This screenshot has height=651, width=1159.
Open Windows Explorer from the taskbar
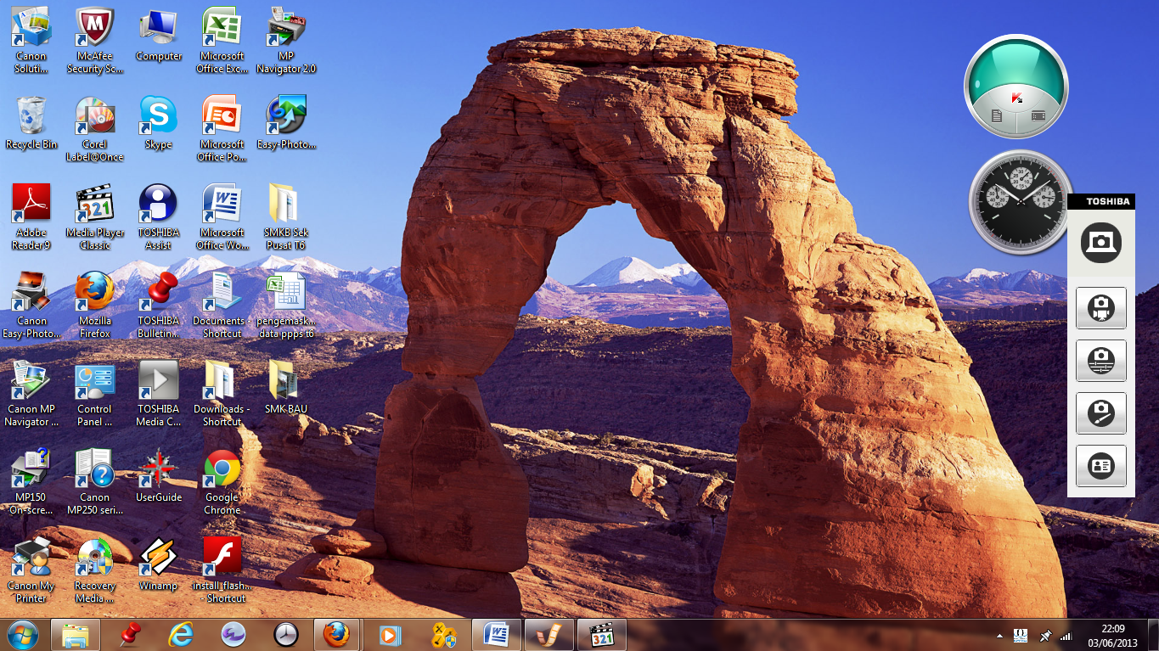point(76,634)
